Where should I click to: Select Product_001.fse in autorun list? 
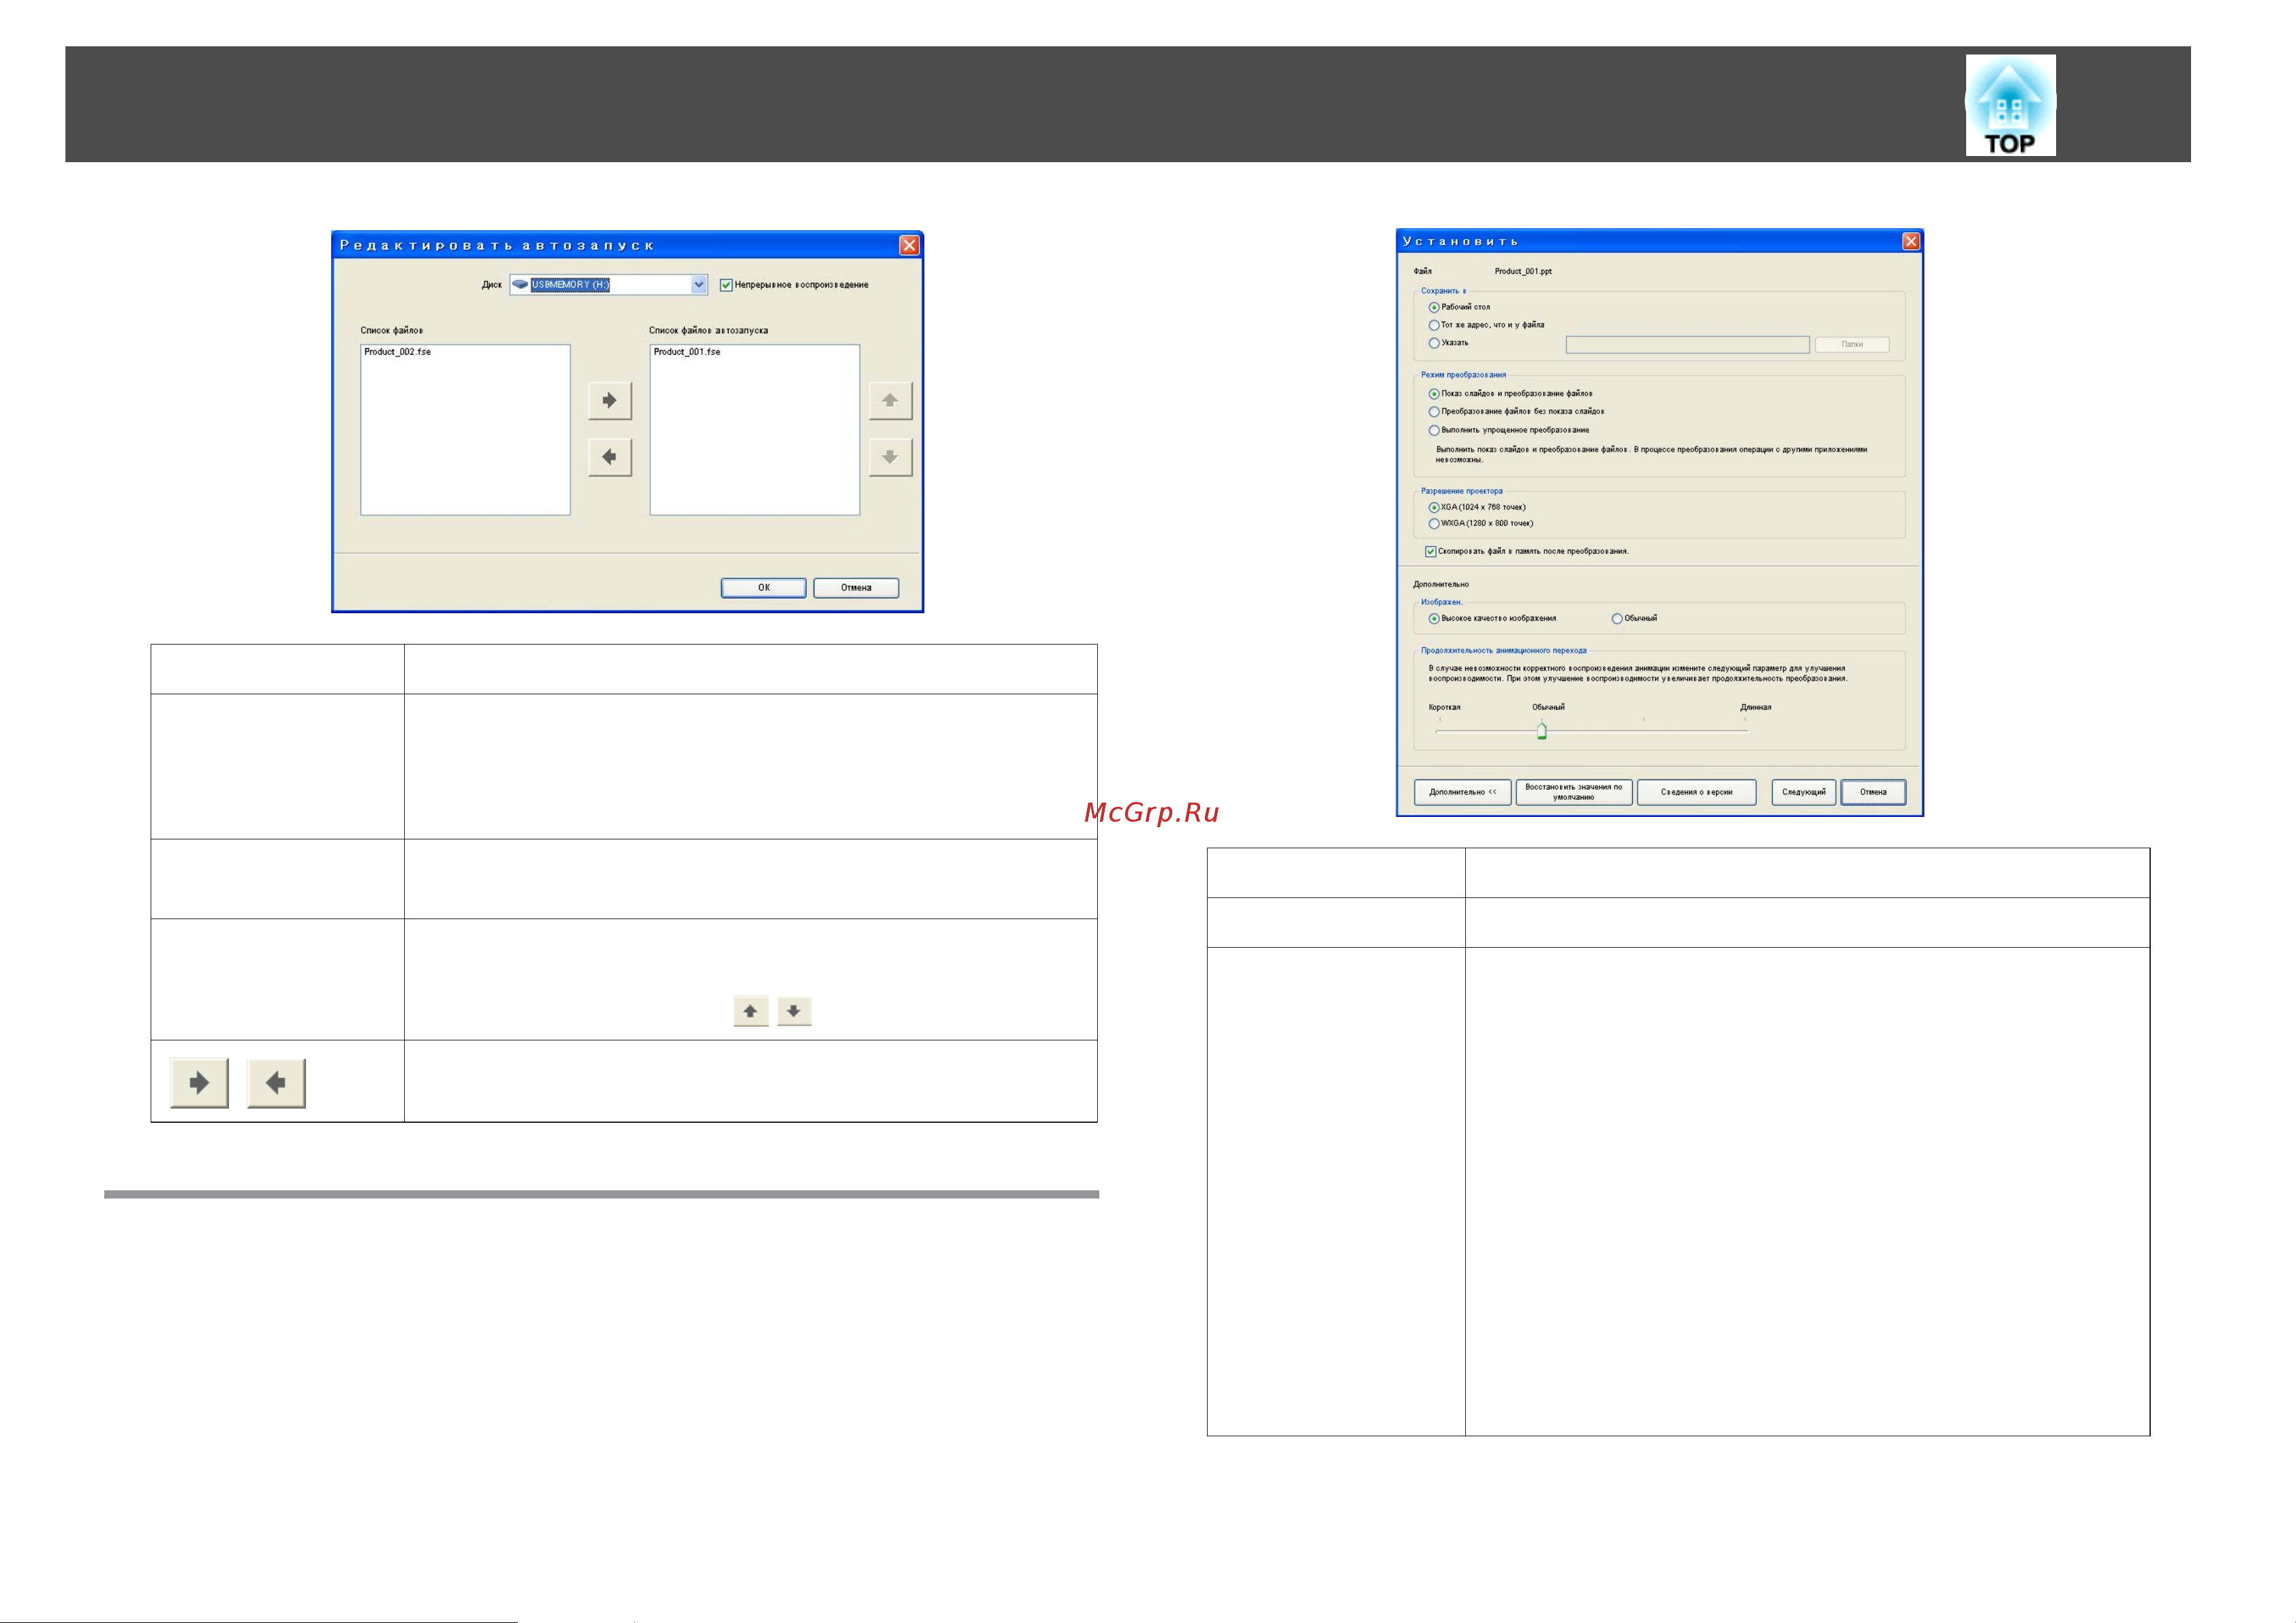click(x=687, y=352)
